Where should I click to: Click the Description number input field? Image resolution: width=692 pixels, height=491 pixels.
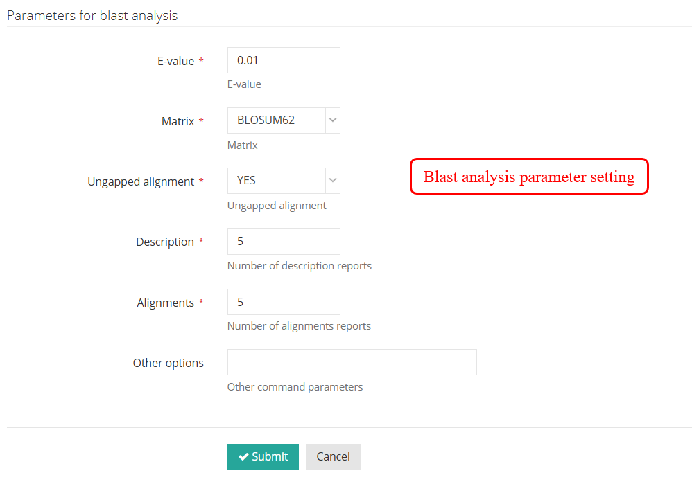pyautogui.click(x=284, y=242)
